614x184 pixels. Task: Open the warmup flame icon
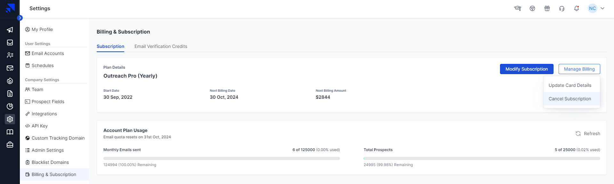tap(10, 81)
